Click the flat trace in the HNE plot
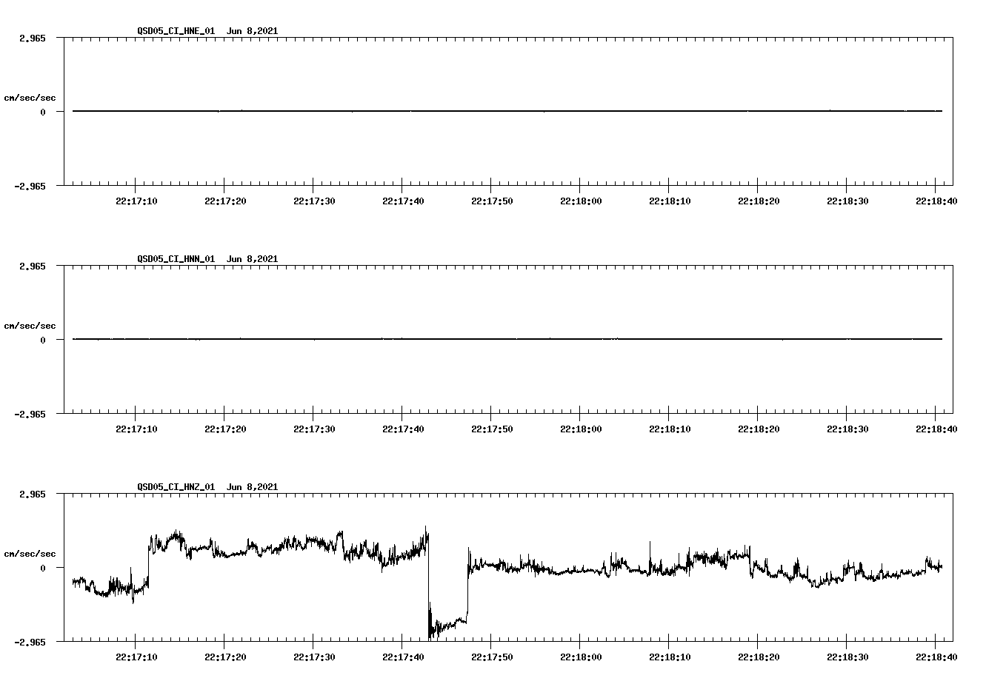 click(507, 111)
